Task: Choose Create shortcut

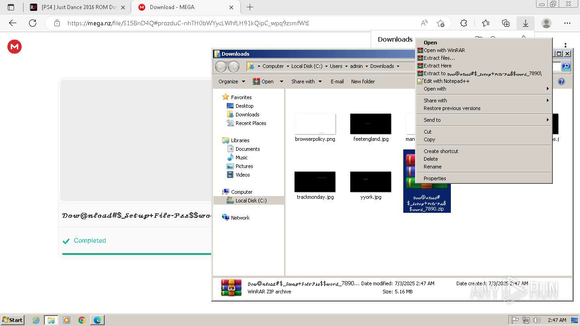Action: 484,151
